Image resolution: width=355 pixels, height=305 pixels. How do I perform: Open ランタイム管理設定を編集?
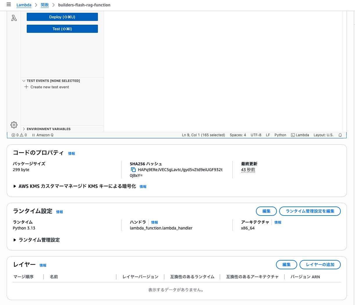[310, 211]
